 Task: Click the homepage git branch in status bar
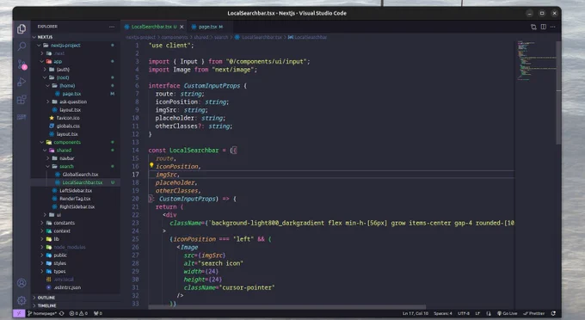point(42,313)
